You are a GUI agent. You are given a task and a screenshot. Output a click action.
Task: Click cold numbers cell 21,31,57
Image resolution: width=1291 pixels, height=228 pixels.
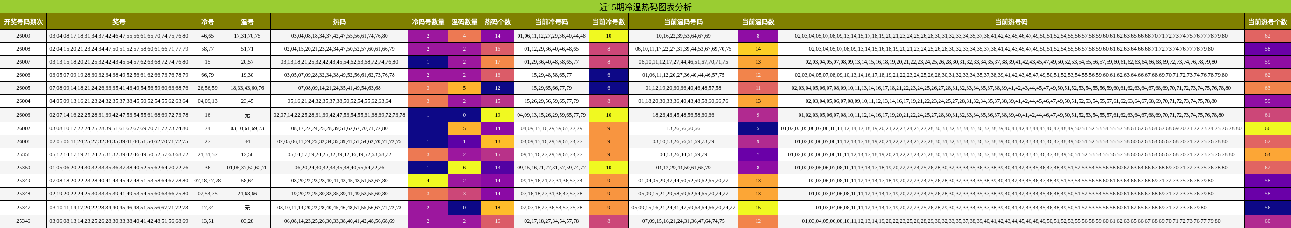208,154
